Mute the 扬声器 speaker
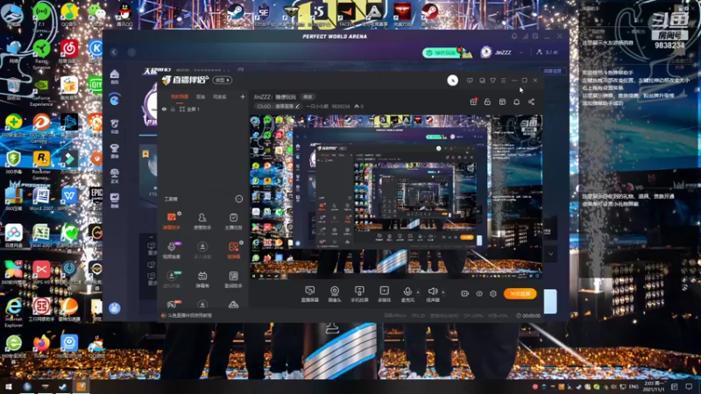Image resolution: width=701 pixels, height=394 pixels. pos(432,294)
